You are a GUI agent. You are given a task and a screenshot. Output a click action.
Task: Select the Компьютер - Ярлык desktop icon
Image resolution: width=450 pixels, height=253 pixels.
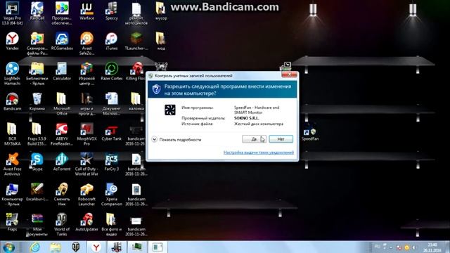tap(12, 194)
